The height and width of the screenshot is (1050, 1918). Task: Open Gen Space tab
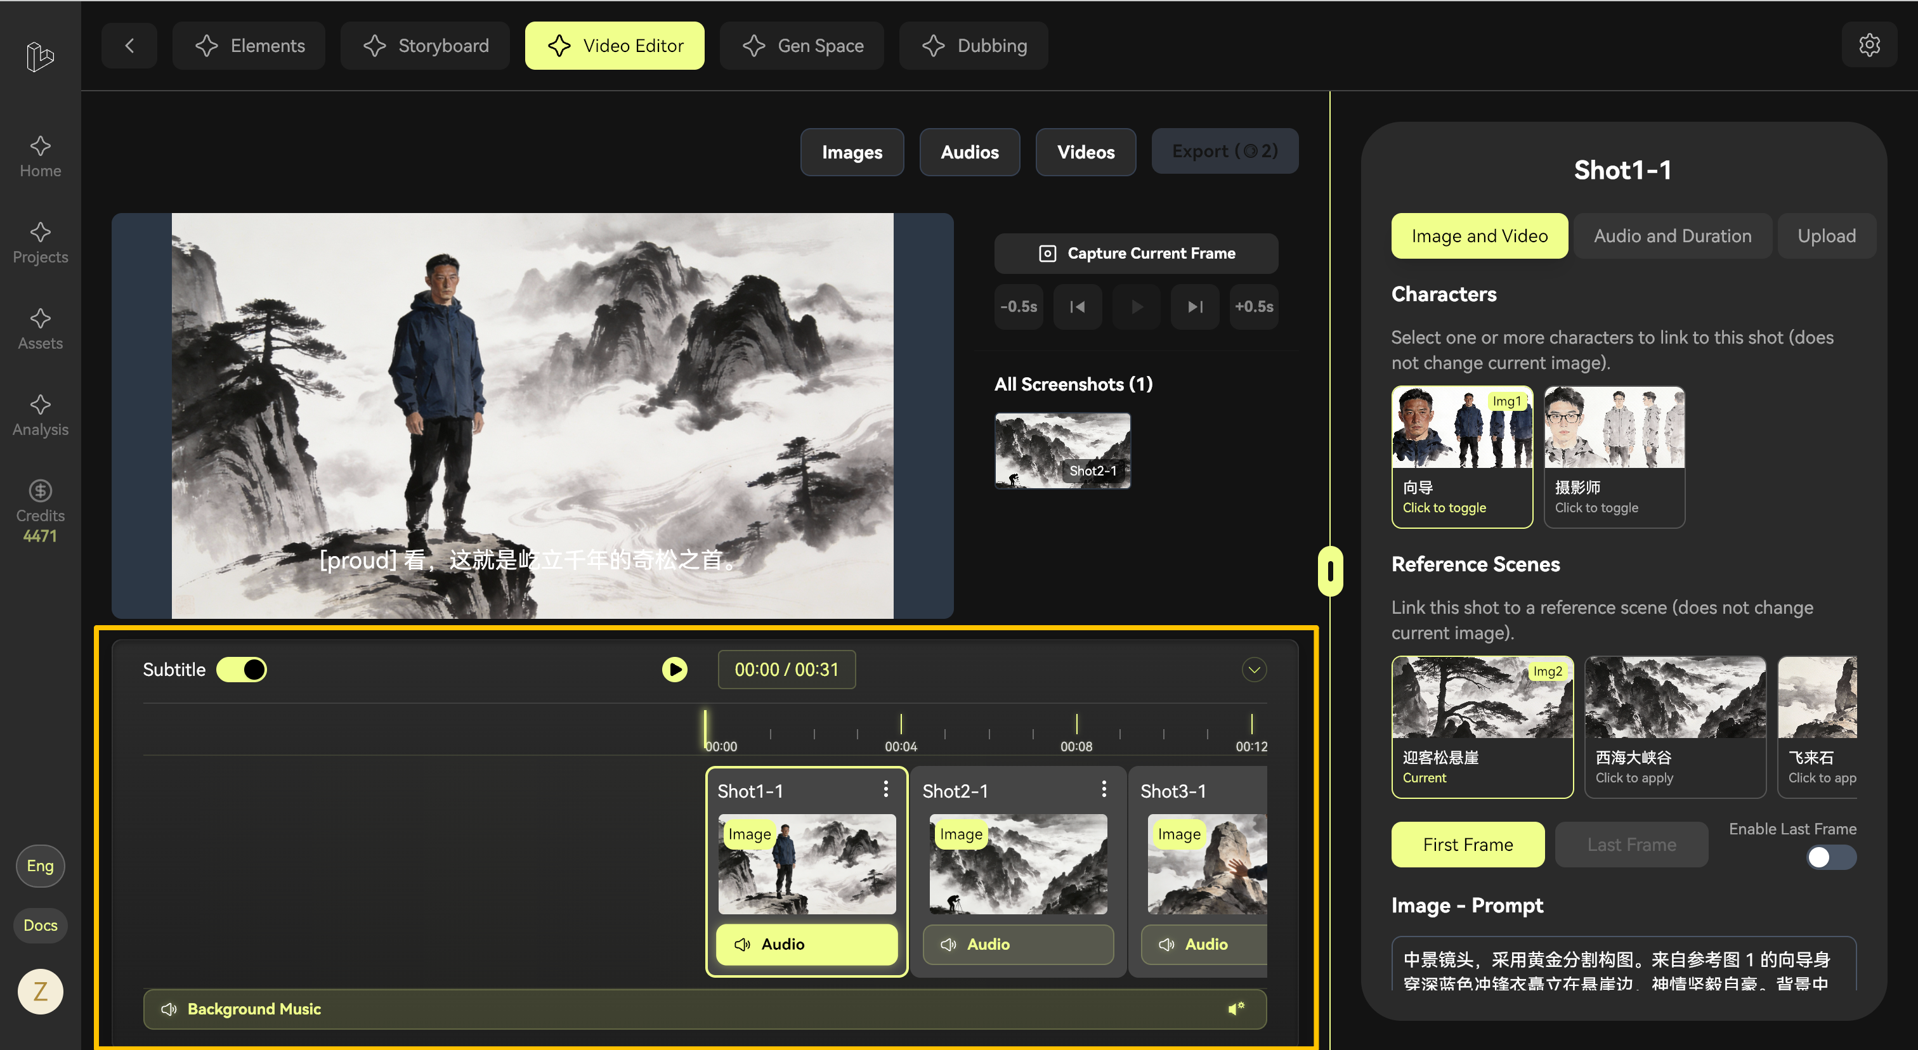pos(802,46)
